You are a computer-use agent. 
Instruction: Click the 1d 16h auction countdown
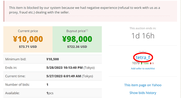143,36
